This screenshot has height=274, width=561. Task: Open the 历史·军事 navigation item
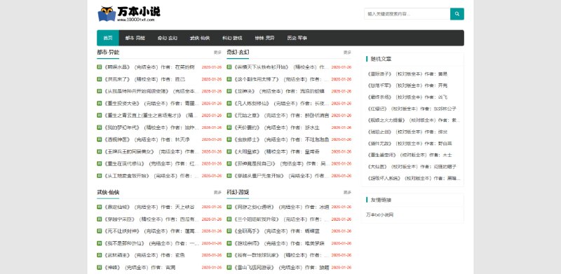pos(297,38)
